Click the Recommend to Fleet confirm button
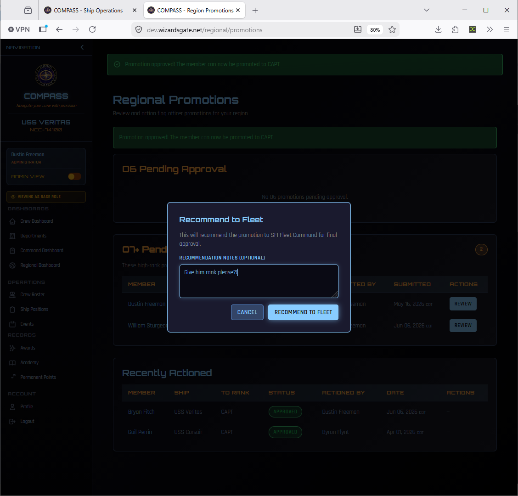 click(x=303, y=312)
